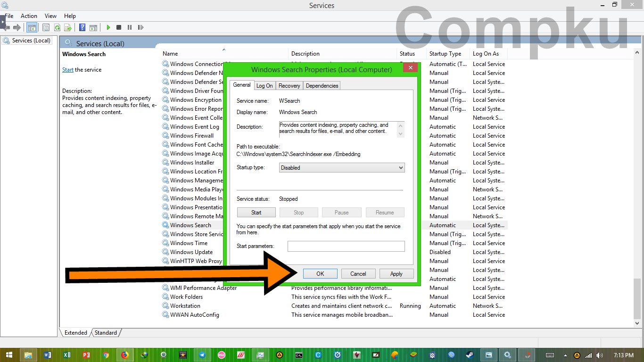Switch to the Recovery tab

click(x=289, y=86)
